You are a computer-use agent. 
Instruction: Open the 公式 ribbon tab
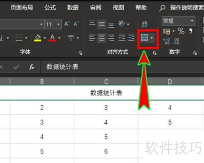50,7
